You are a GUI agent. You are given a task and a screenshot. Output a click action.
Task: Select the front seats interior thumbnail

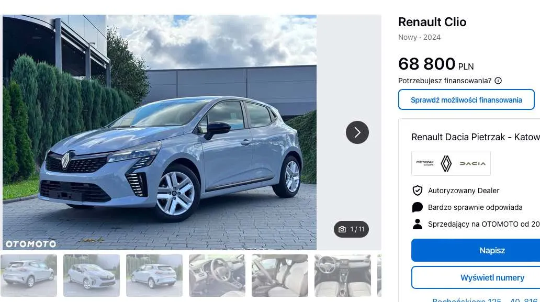coord(280,275)
